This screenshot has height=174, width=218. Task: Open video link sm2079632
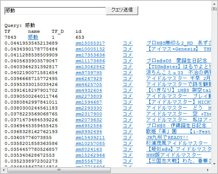click(x=89, y=120)
